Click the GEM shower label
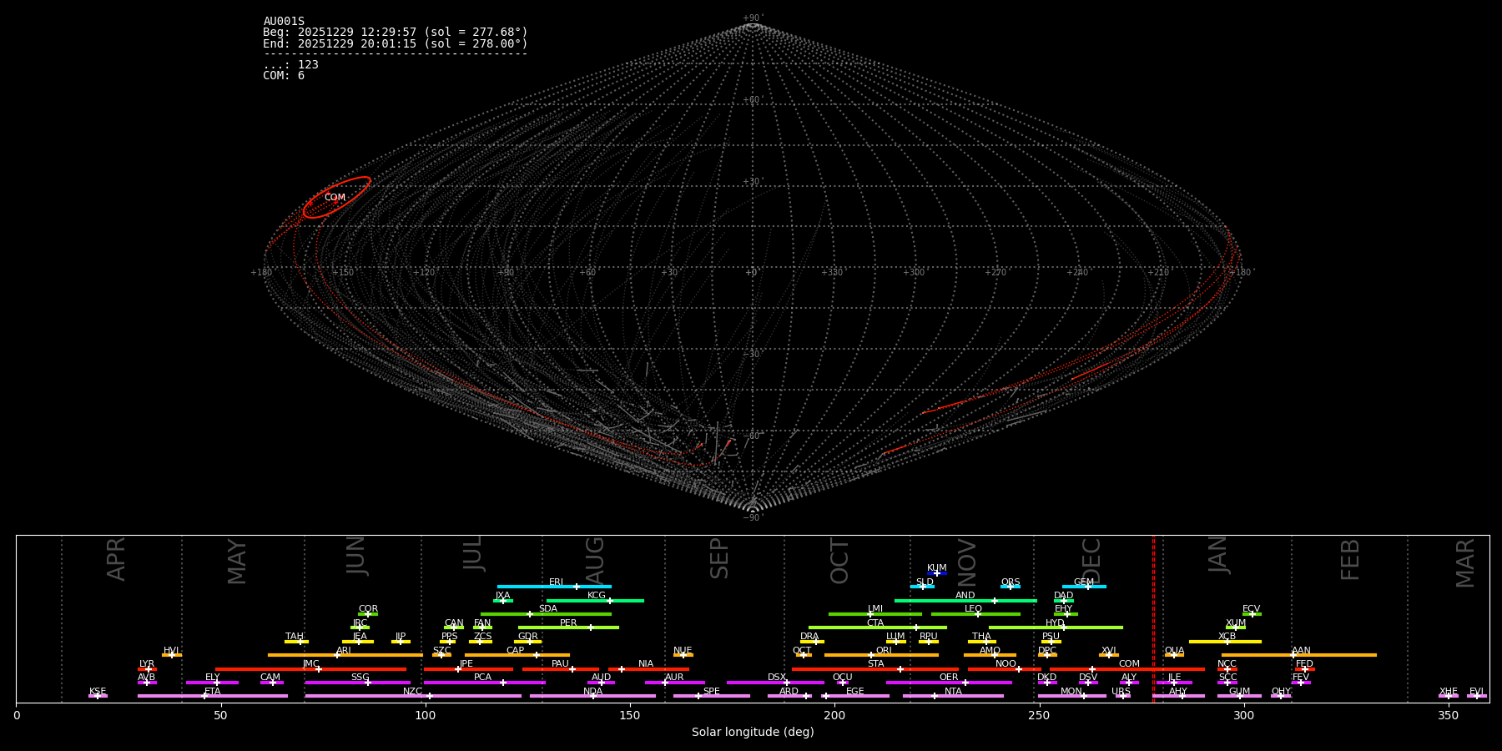 coord(1084,582)
